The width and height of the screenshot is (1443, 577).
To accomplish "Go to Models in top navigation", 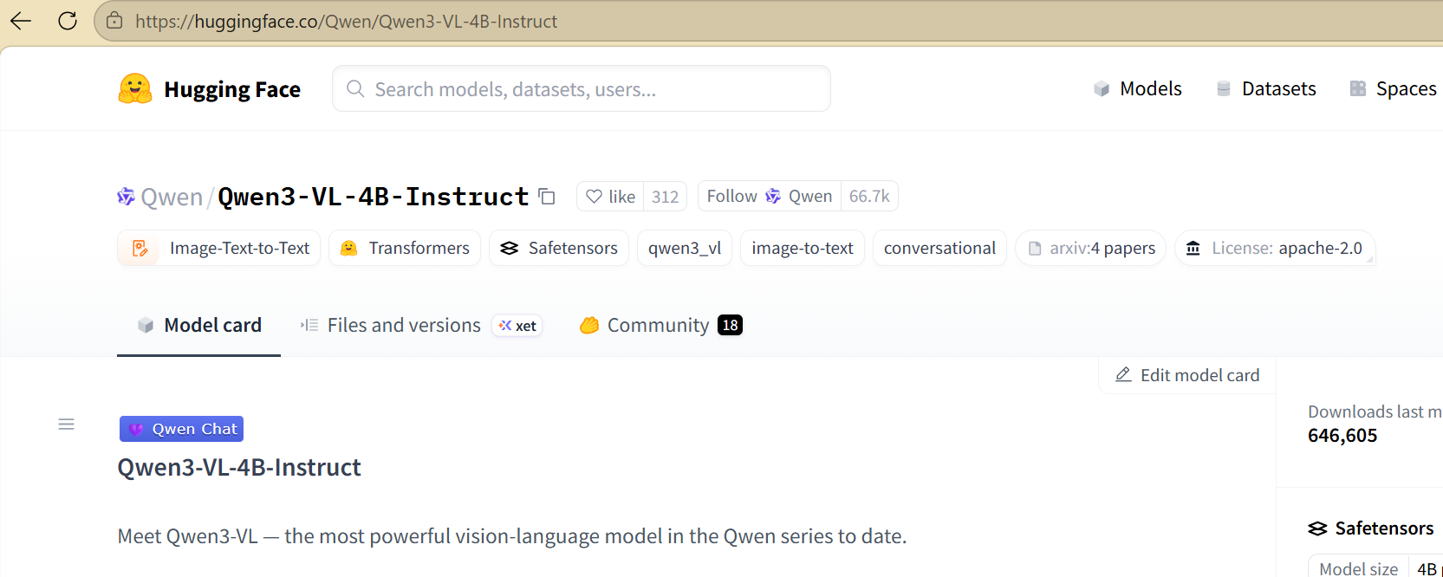I will (x=1138, y=89).
